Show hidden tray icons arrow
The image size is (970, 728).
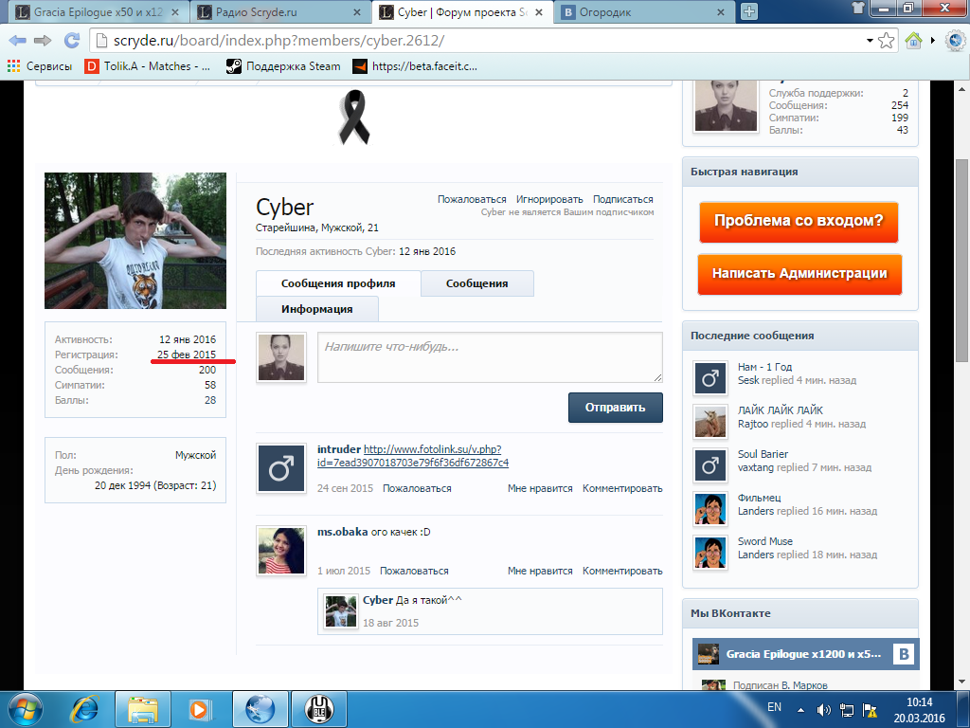801,708
